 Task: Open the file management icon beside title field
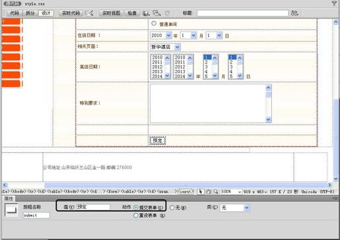(294, 13)
